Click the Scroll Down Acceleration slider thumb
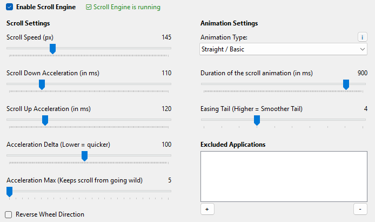 [x=42, y=84]
